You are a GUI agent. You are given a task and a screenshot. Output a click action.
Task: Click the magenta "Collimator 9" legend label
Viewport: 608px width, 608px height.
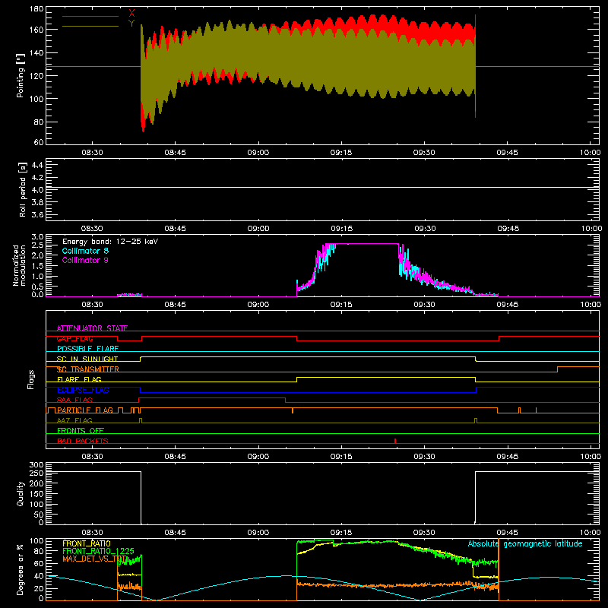[85, 260]
